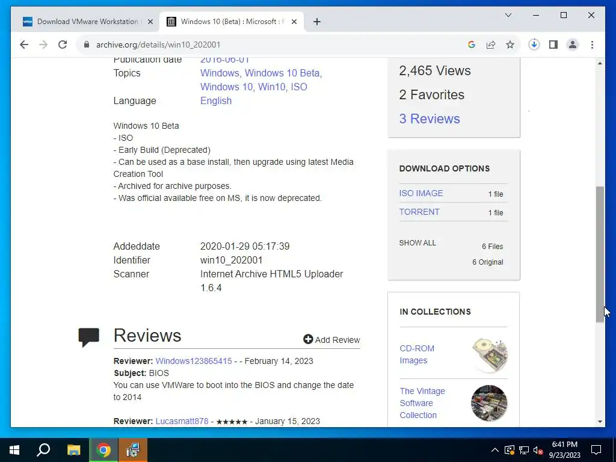The height and width of the screenshot is (462, 616).
Task: Click the Reviews speech bubble icon
Action: [89, 337]
